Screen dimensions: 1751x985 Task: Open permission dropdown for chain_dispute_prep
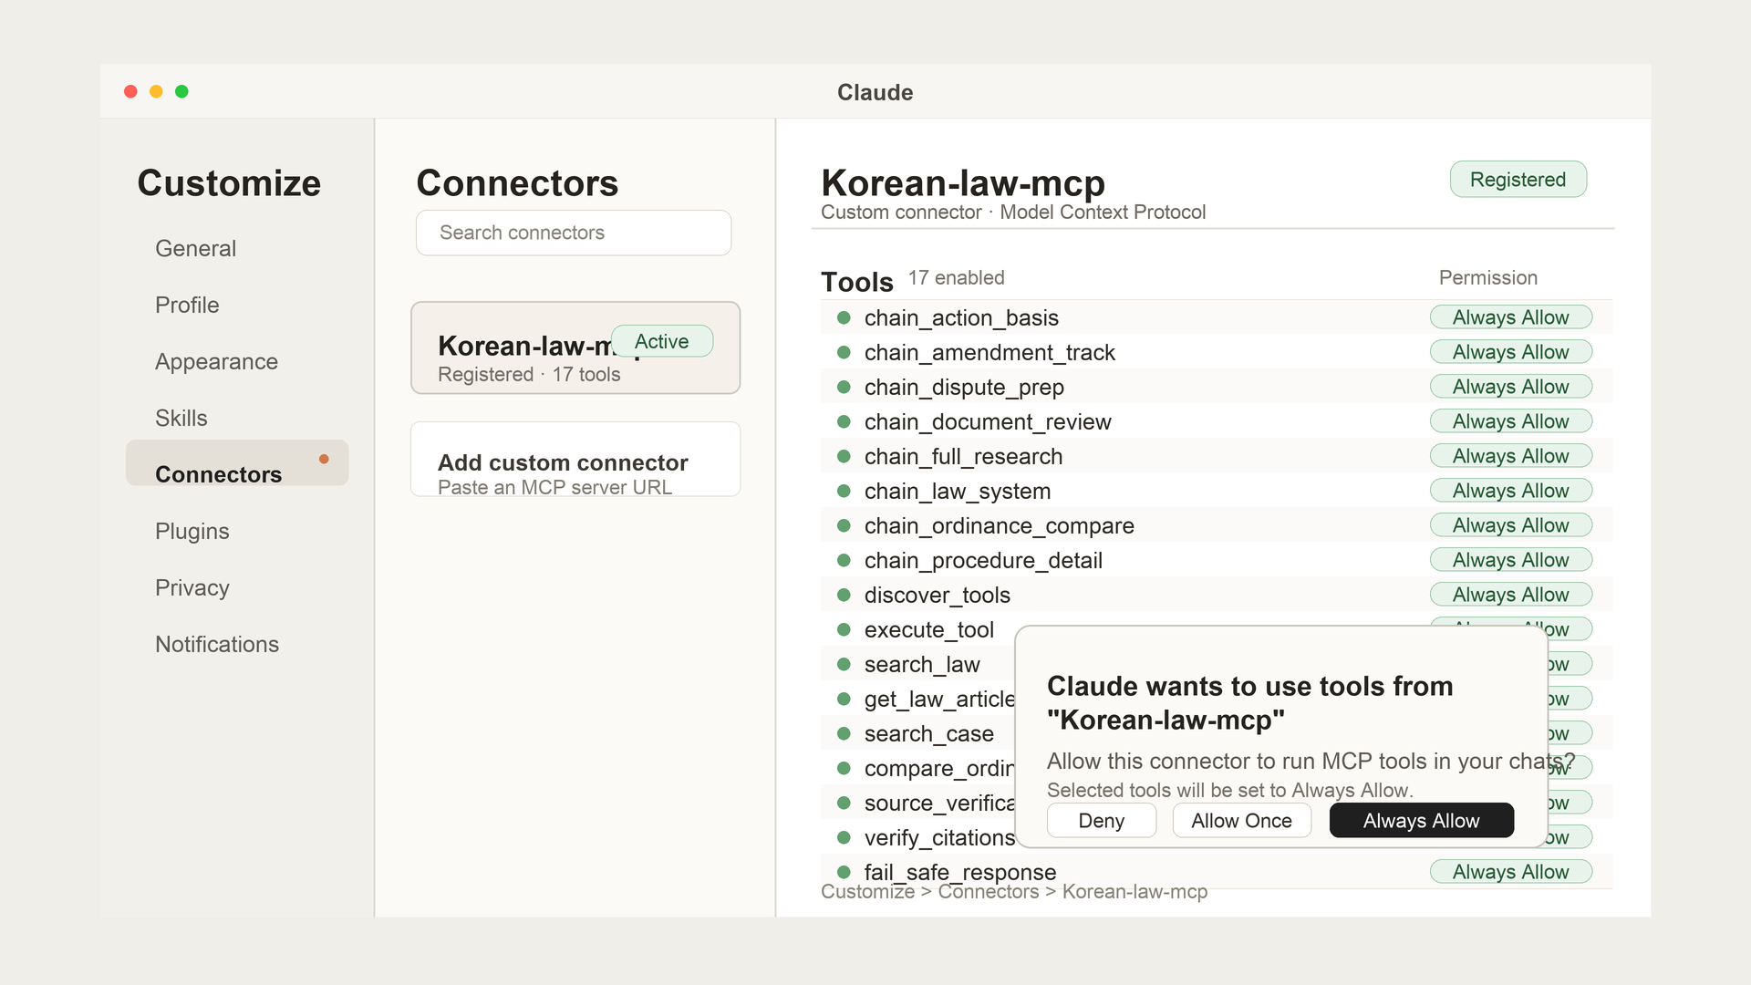[1511, 387]
